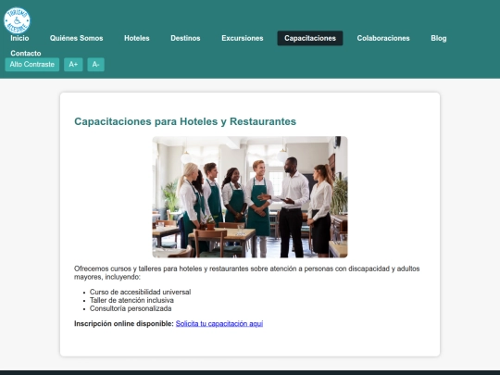Increase font size with A+ button
Viewport: 500px width, 375px height.
pyautogui.click(x=73, y=65)
